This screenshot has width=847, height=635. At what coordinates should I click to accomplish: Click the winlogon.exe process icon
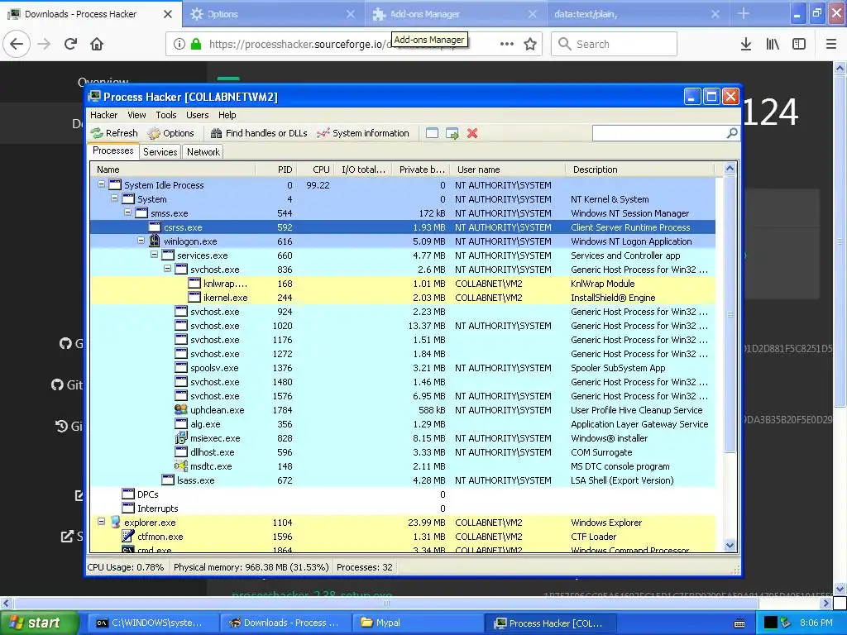(x=155, y=241)
